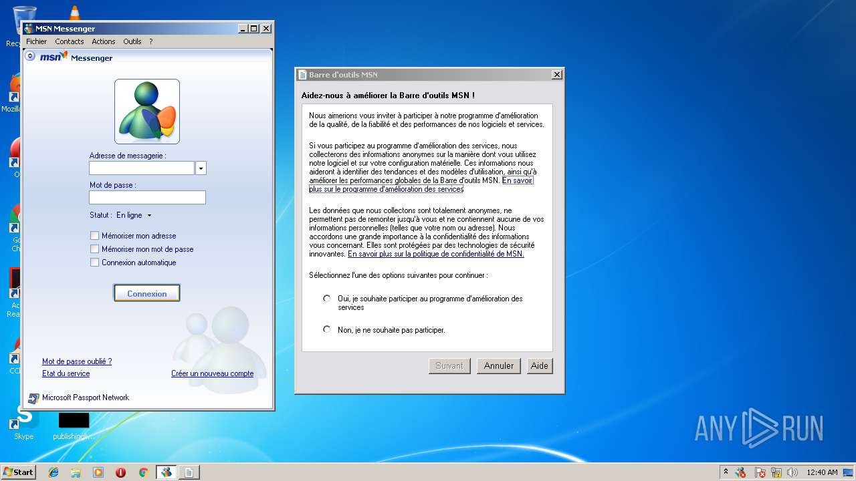The width and height of the screenshot is (856, 481).
Task: Click the Annuler button
Action: 499,366
